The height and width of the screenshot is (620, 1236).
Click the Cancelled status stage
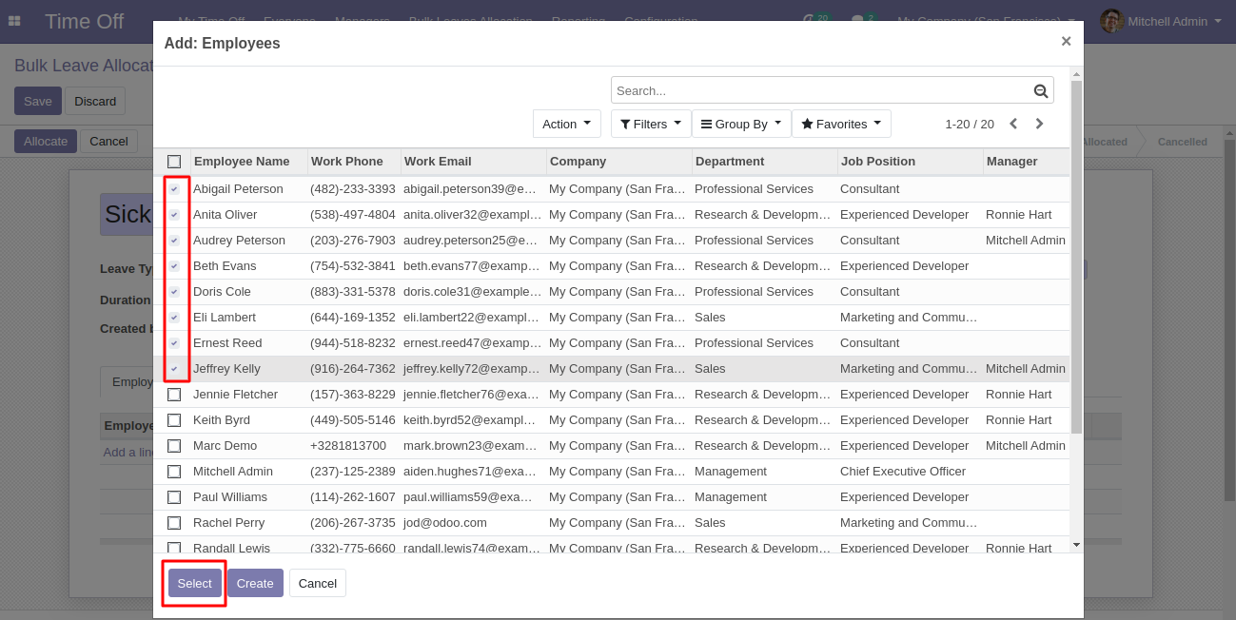1182,142
